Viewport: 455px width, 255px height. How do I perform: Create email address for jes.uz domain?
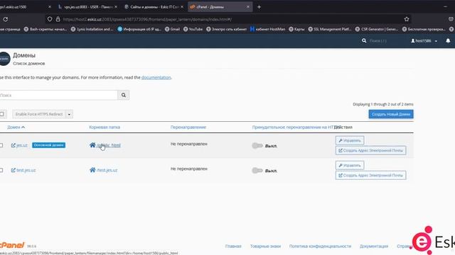click(x=370, y=150)
